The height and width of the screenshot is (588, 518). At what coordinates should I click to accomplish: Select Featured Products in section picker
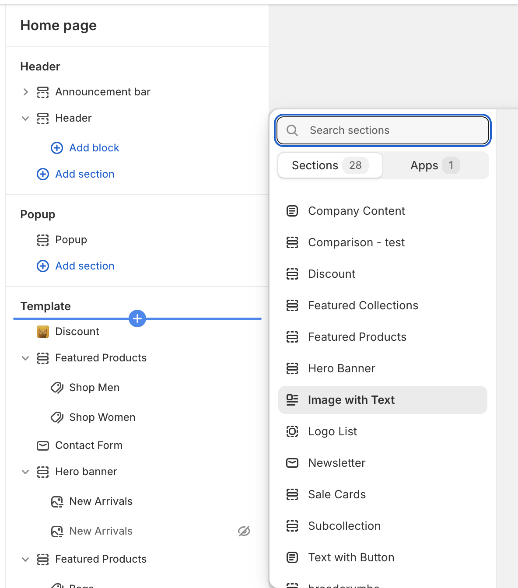point(383,337)
